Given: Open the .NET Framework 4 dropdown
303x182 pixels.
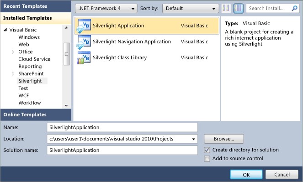Looking at the screenshot, I should 106,9.
